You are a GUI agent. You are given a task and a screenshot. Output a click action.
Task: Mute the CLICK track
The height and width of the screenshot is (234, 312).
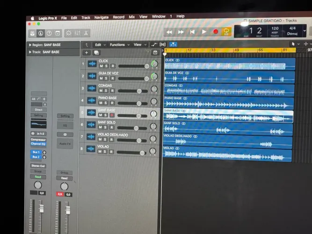click(102, 66)
